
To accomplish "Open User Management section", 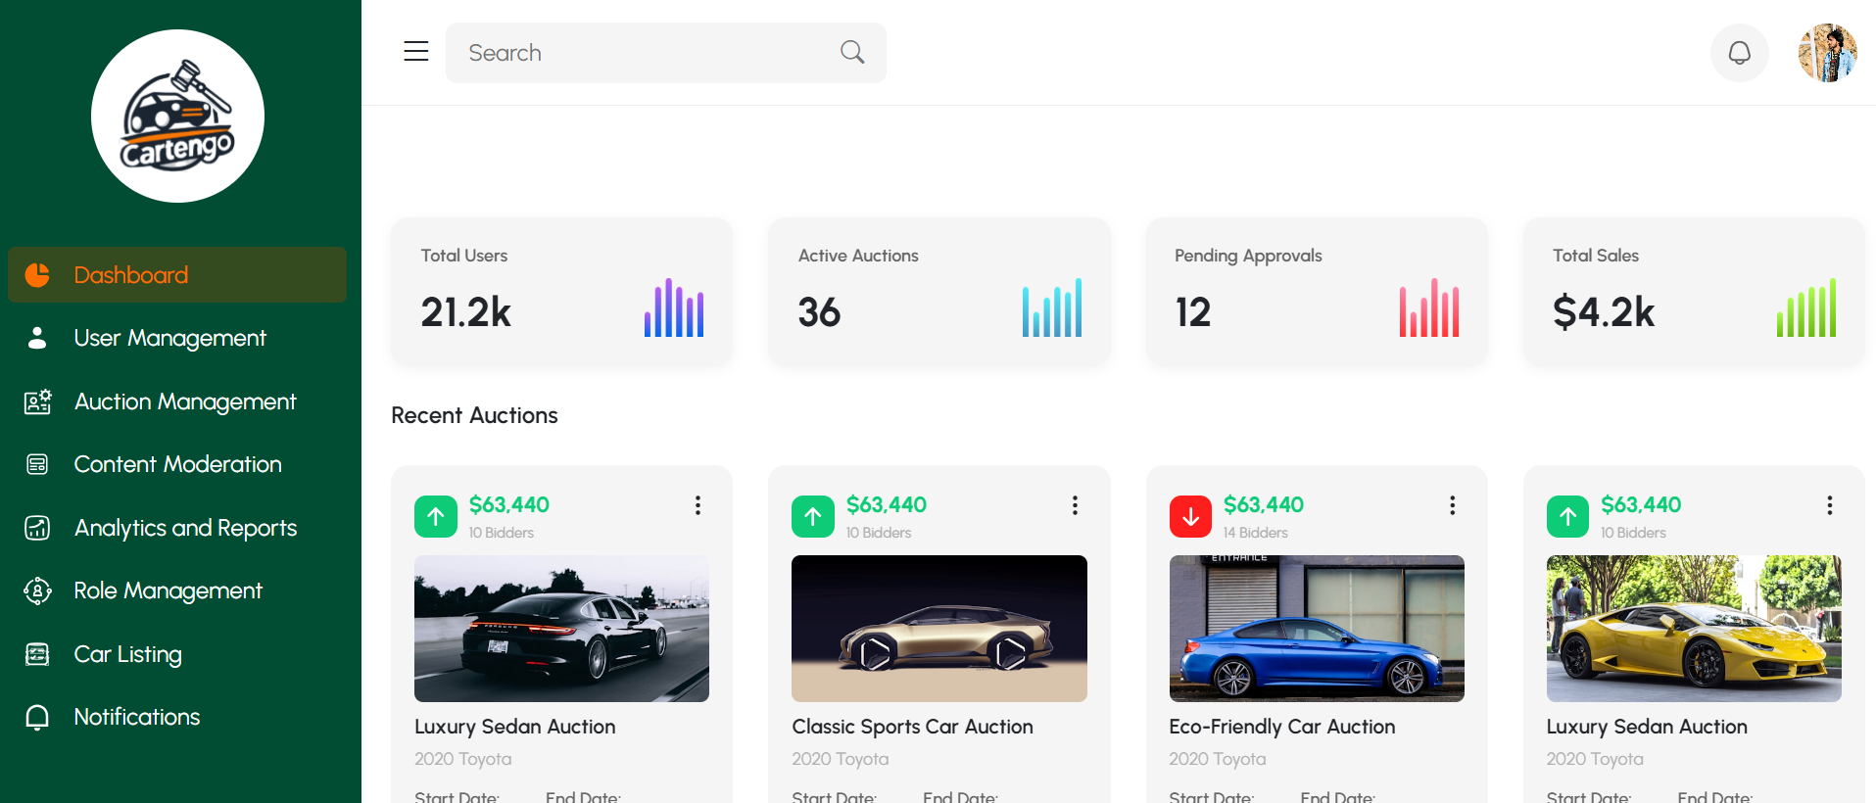I will click(x=177, y=338).
